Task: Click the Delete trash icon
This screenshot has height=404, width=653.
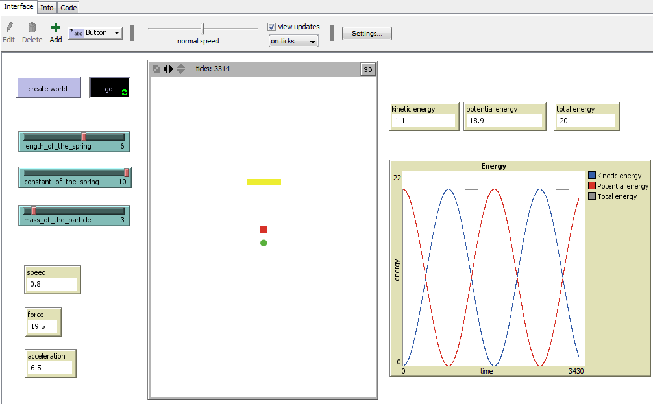Action: 32,29
